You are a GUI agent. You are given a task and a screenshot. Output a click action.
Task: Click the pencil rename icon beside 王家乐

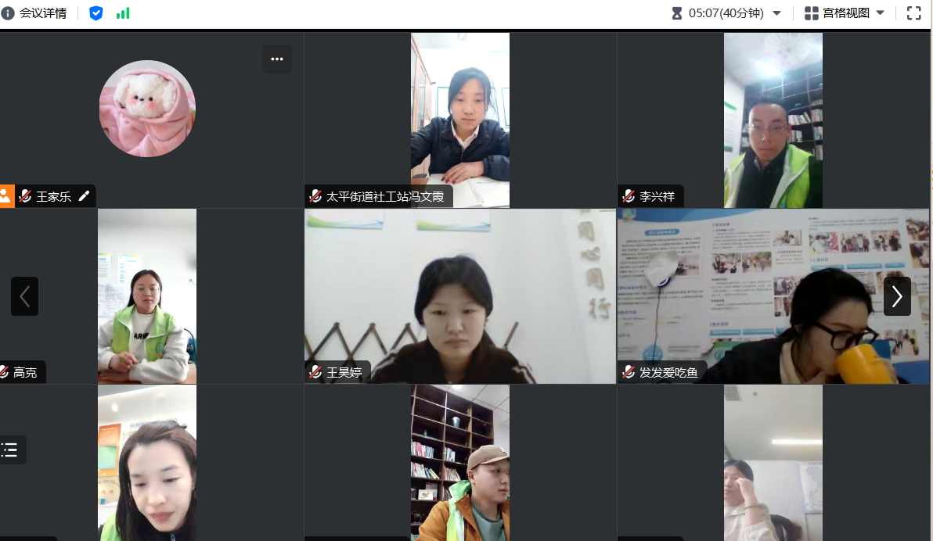click(85, 196)
